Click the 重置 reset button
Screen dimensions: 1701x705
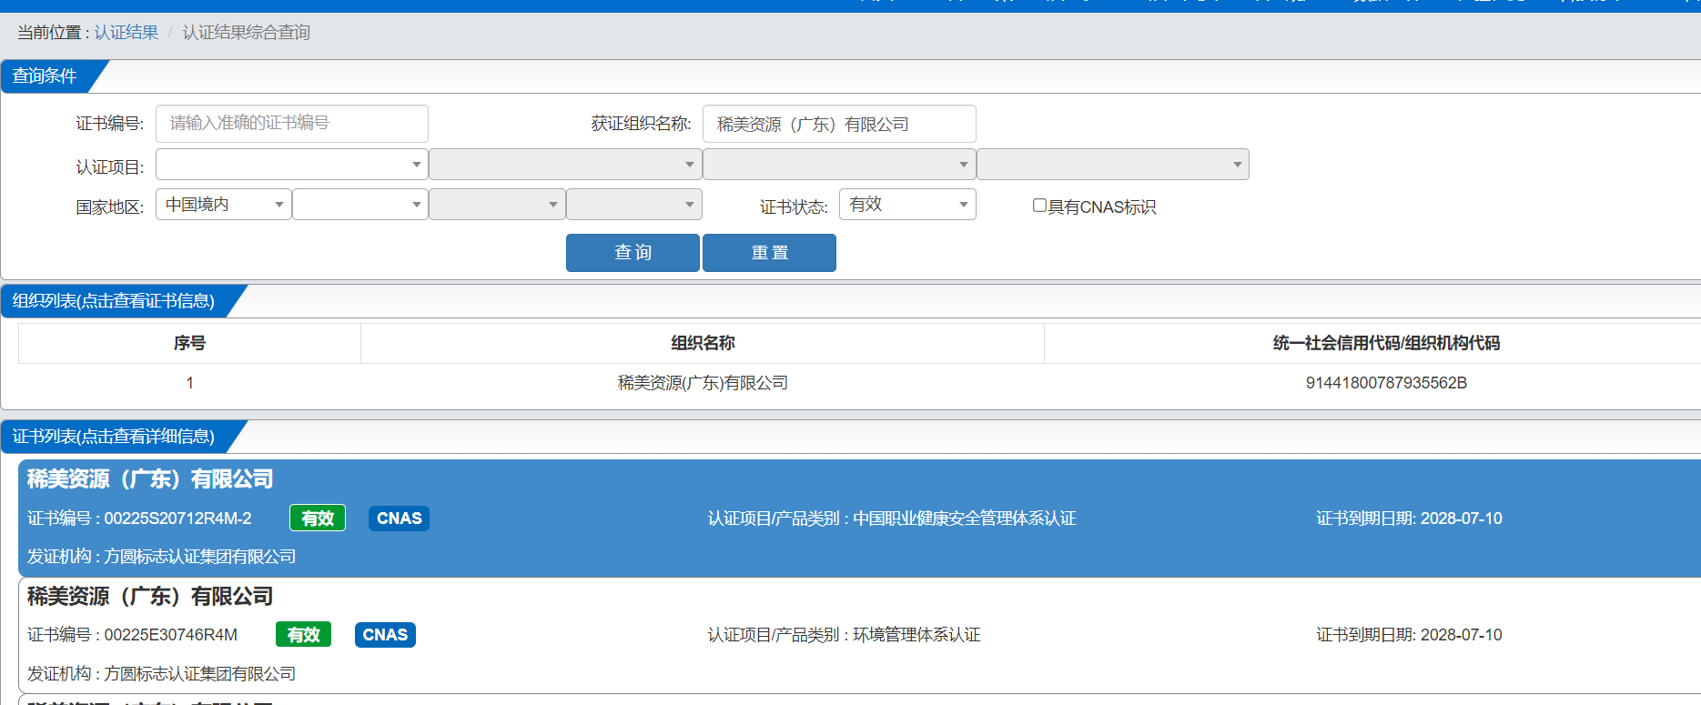pyautogui.click(x=769, y=253)
